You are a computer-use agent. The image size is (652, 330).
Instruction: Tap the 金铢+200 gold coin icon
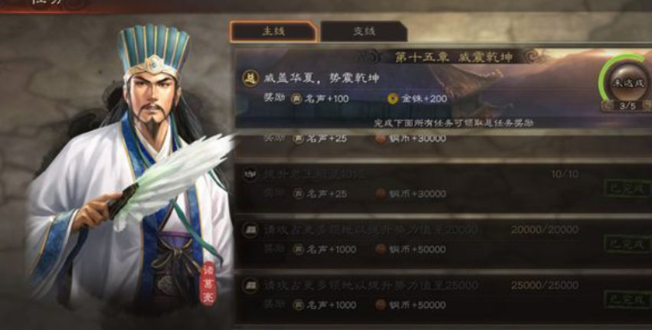pyautogui.click(x=392, y=99)
